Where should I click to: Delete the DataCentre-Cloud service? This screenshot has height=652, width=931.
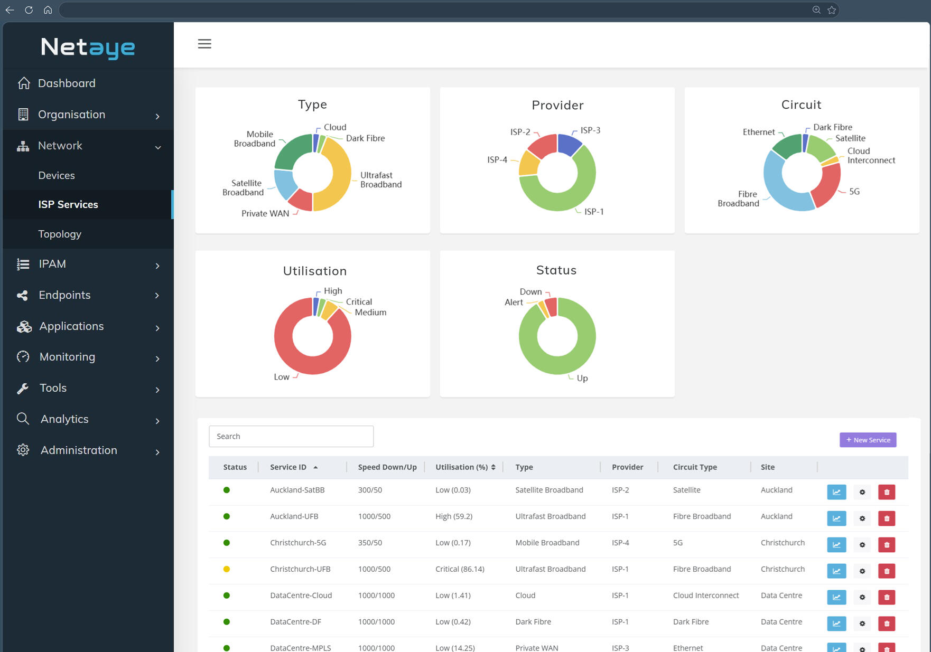(887, 598)
